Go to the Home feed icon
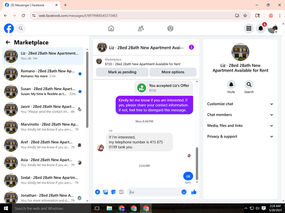The image size is (285, 213). pos(111,28)
